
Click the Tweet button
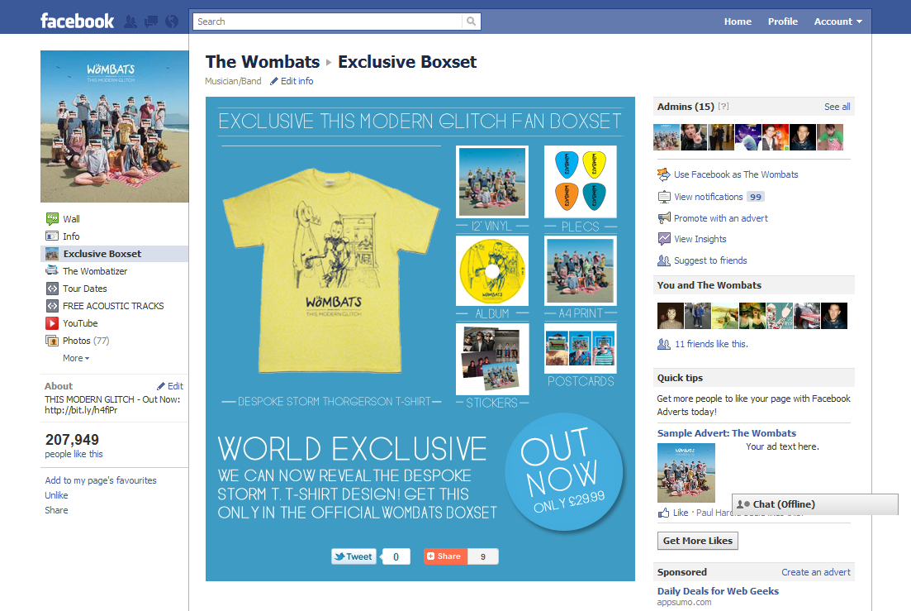[353, 556]
